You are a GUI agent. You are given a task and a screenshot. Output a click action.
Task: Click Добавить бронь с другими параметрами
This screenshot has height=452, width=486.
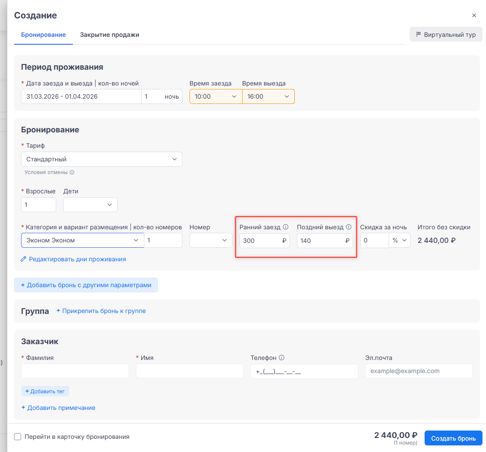click(x=86, y=285)
